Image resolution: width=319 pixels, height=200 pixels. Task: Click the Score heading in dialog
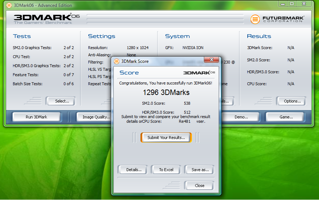click(129, 73)
